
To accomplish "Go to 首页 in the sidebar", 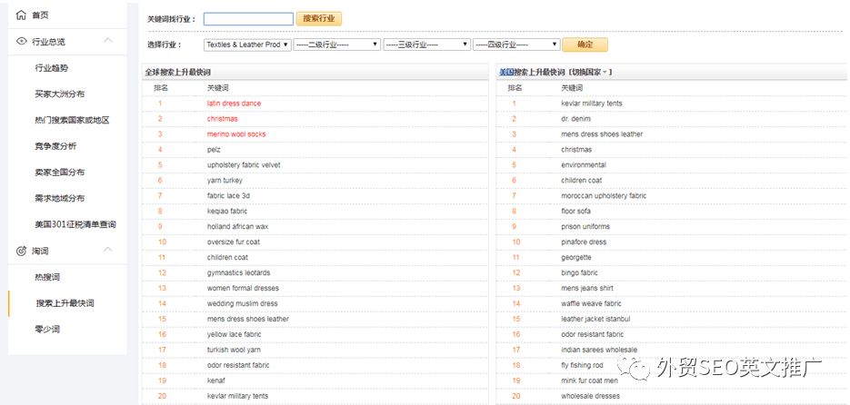I will click(40, 15).
